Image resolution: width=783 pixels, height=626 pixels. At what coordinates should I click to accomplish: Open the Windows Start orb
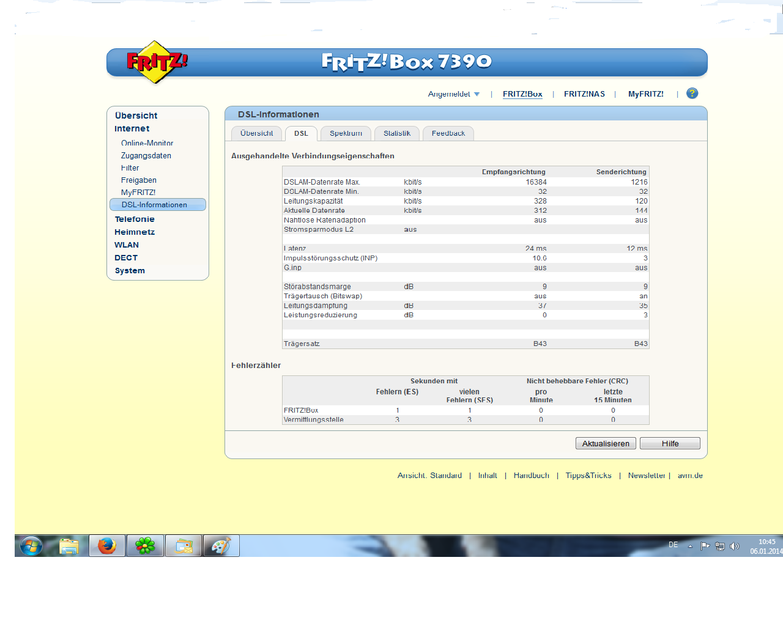[x=31, y=546]
